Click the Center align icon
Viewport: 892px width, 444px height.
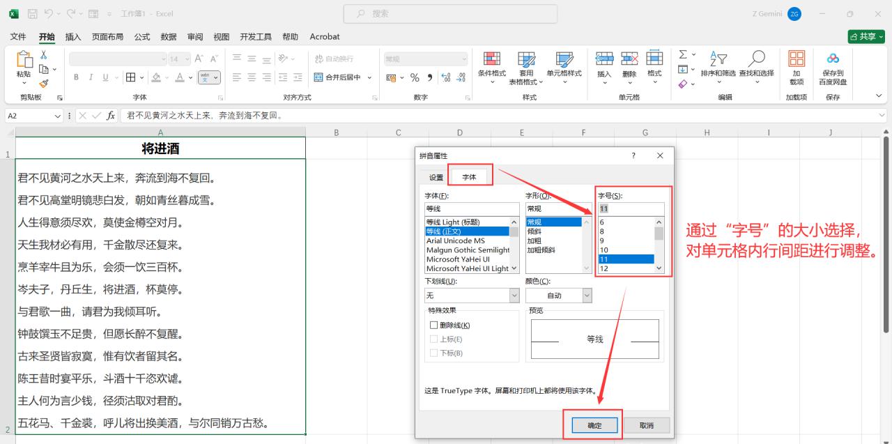252,77
